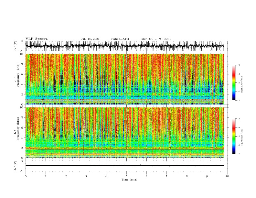Click the "0" tick on the time axis
The image size is (256, 198).
[x=26, y=176]
